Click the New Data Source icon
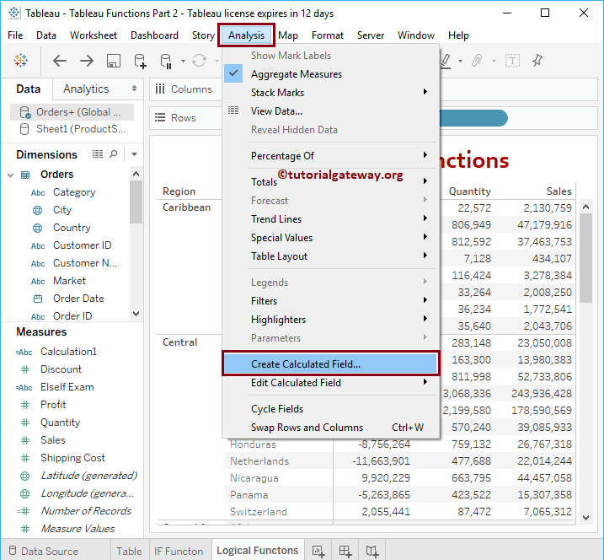Image resolution: width=604 pixels, height=560 pixels. pyautogui.click(x=140, y=61)
